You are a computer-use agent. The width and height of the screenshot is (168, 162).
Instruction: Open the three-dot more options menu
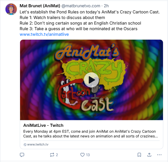point(159,154)
